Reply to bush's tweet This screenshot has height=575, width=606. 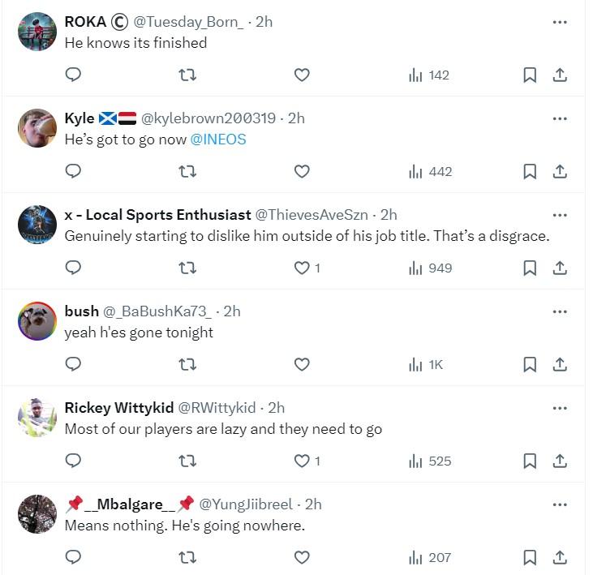click(73, 364)
